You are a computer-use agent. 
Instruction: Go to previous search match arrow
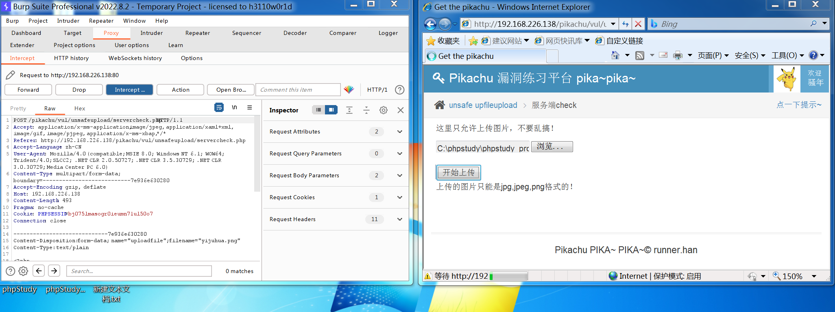[x=39, y=271]
